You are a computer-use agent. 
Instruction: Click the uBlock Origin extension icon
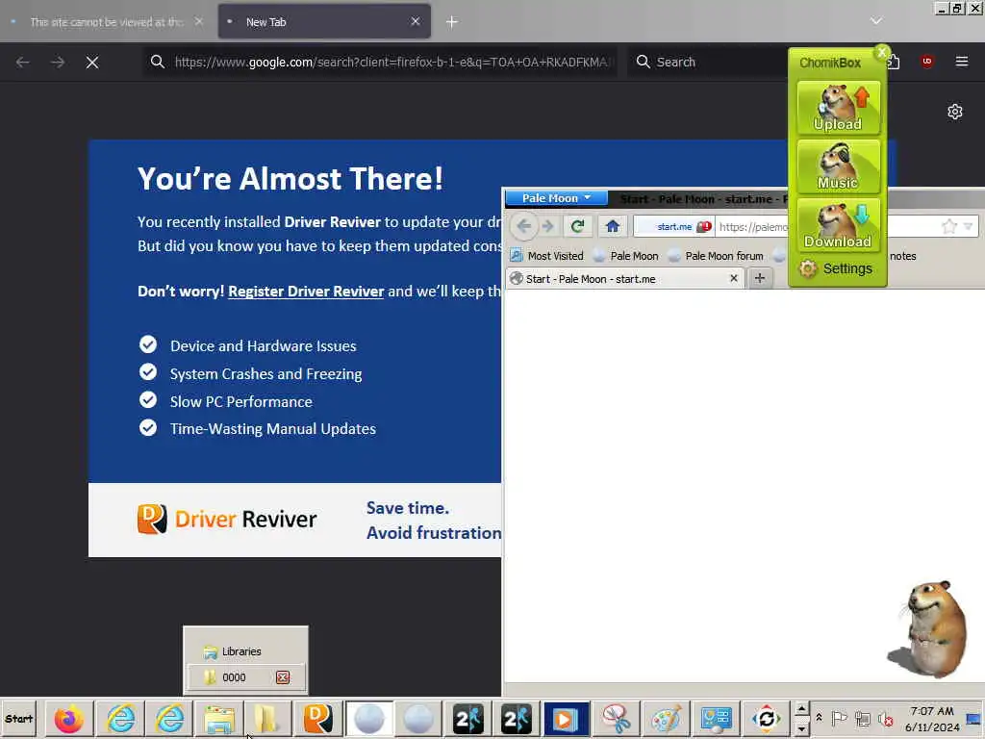(x=926, y=62)
